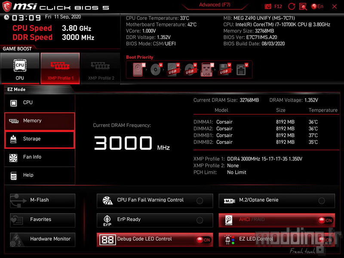
Task: Click the Motherboard Temperature reading
Action: 161,25
